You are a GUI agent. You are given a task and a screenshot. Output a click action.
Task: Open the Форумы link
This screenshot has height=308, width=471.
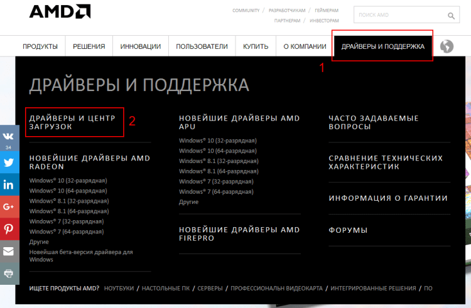[348, 230]
